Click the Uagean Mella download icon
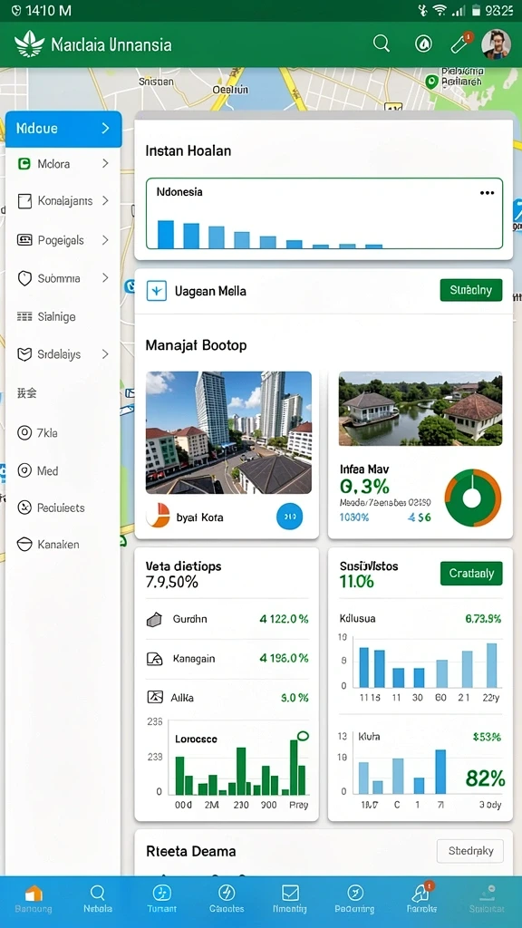Screen dimensions: 522x928 point(156,291)
